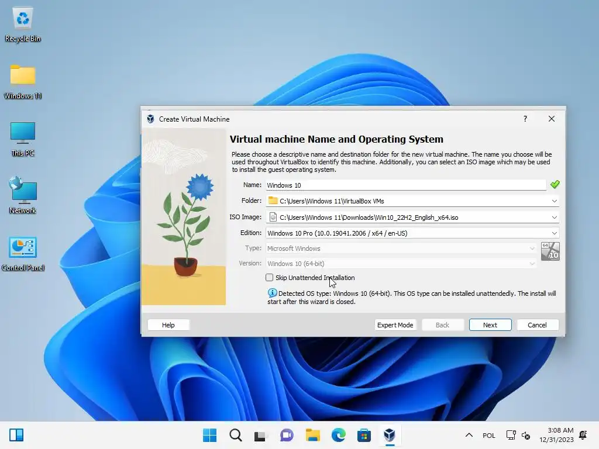Click the disc file icon in ISO Image field
The image size is (599, 449).
pos(273,217)
